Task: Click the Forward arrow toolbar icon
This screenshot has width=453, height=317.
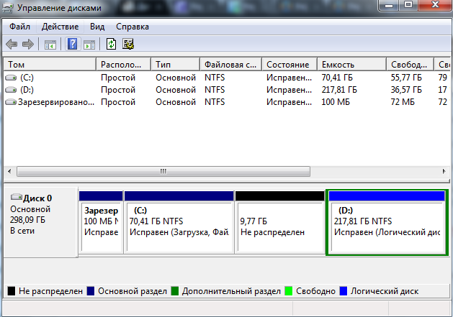Action: 29,44
